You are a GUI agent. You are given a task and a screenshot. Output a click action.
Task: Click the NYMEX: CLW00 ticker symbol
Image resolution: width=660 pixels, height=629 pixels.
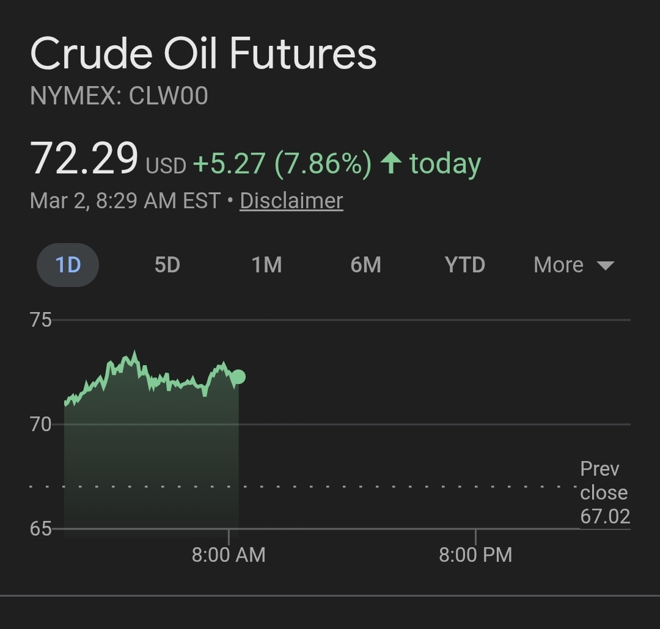[x=119, y=96]
